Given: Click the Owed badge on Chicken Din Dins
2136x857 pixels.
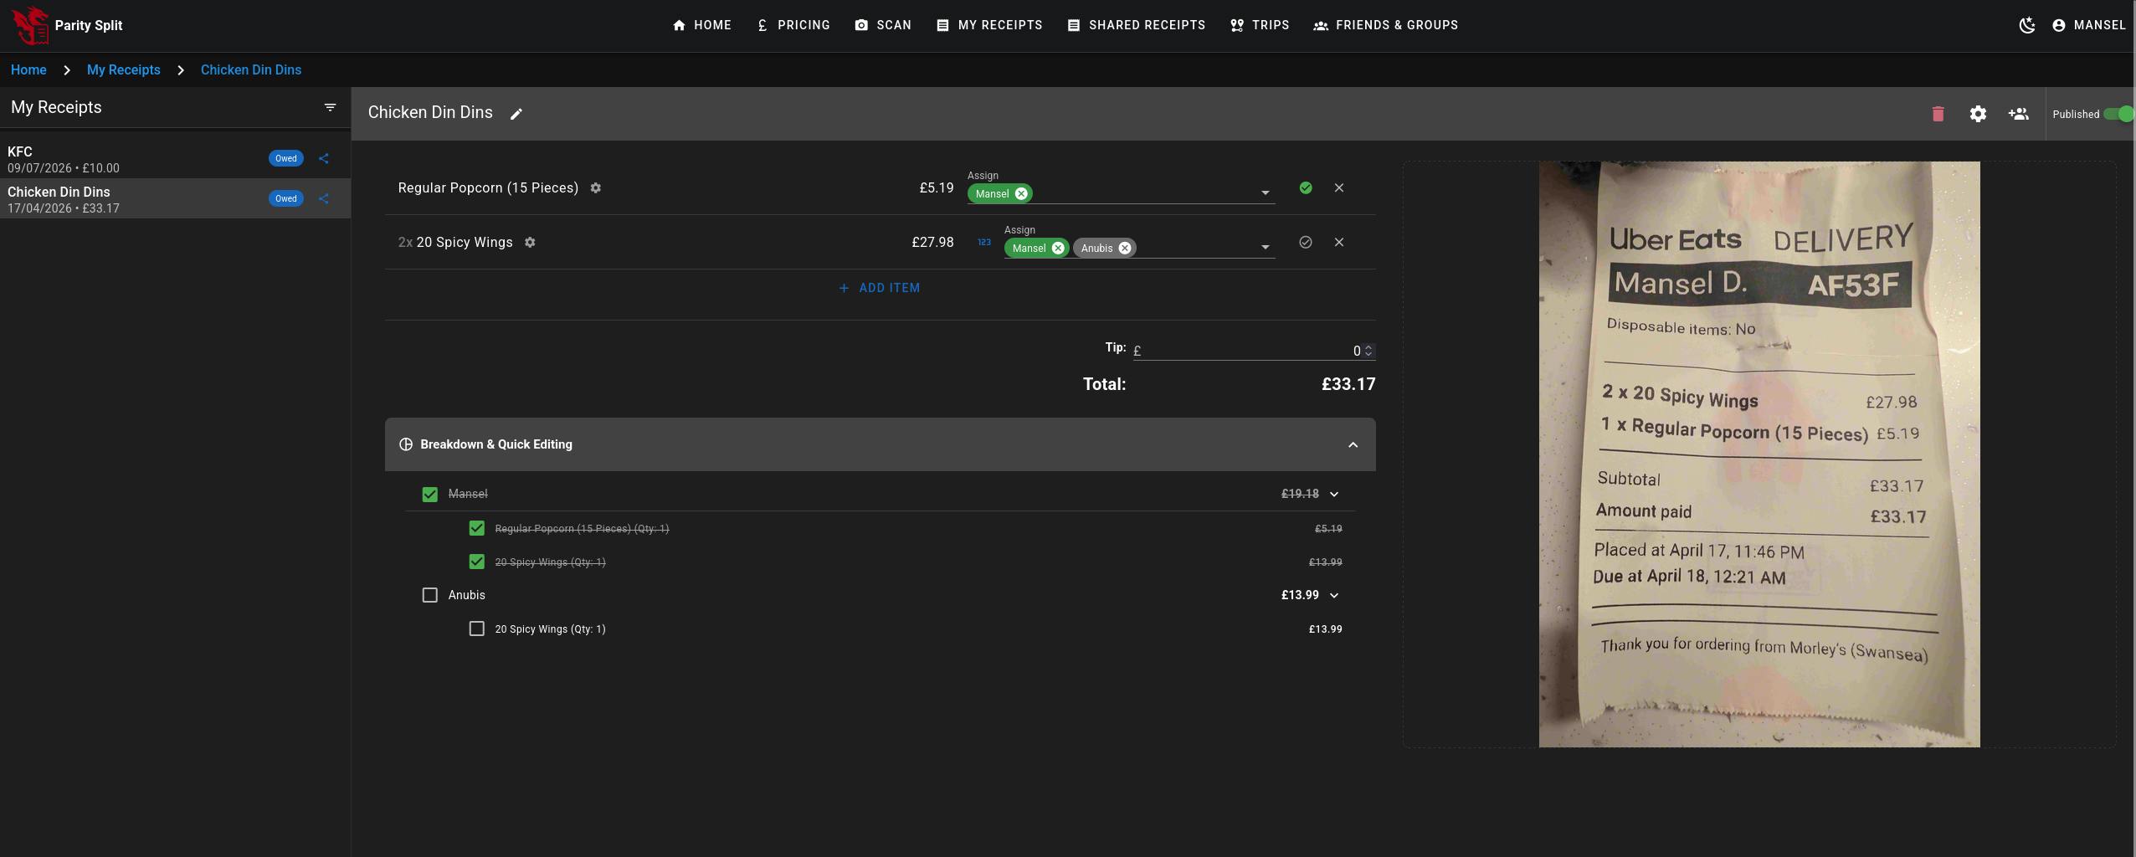Looking at the screenshot, I should 286,198.
